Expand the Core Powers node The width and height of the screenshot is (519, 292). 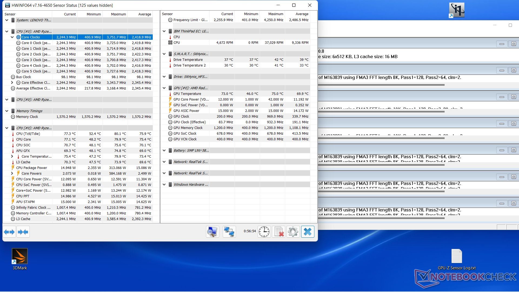pyautogui.click(x=12, y=174)
